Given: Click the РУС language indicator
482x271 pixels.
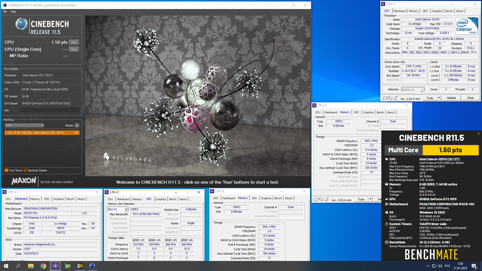Looking at the screenshot, I should click(447, 266).
